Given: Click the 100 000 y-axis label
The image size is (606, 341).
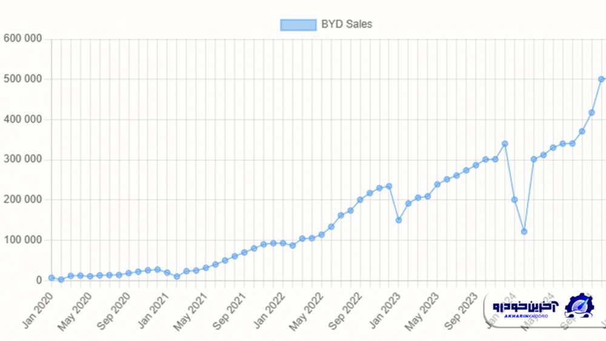Looking at the screenshot, I should tap(22, 240).
